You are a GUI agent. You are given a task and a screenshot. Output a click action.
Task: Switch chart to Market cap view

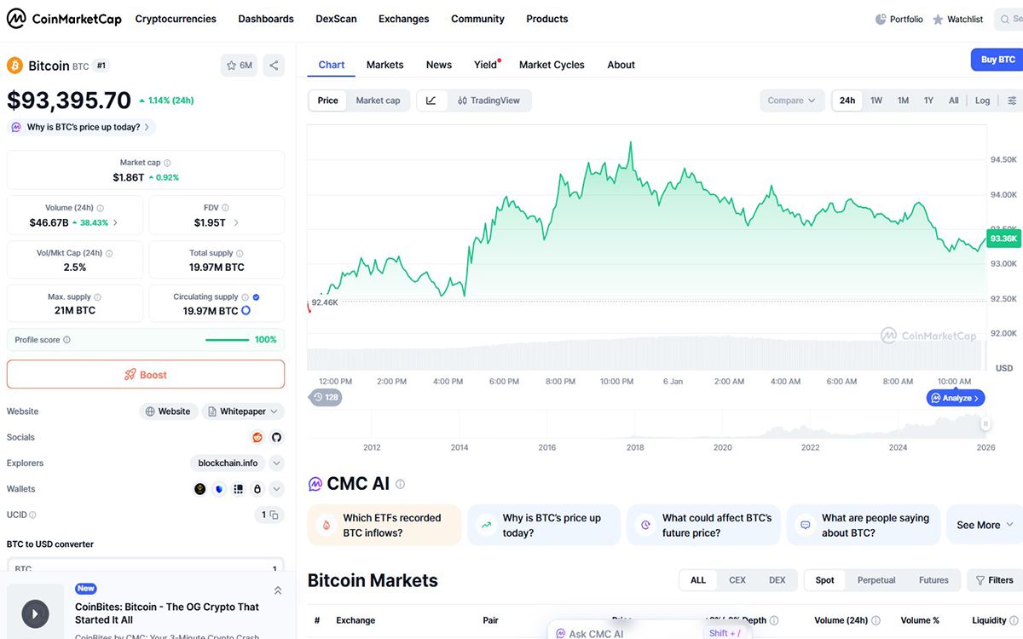378,101
